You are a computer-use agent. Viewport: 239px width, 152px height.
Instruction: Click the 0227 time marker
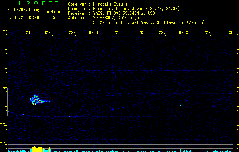(161, 33)
